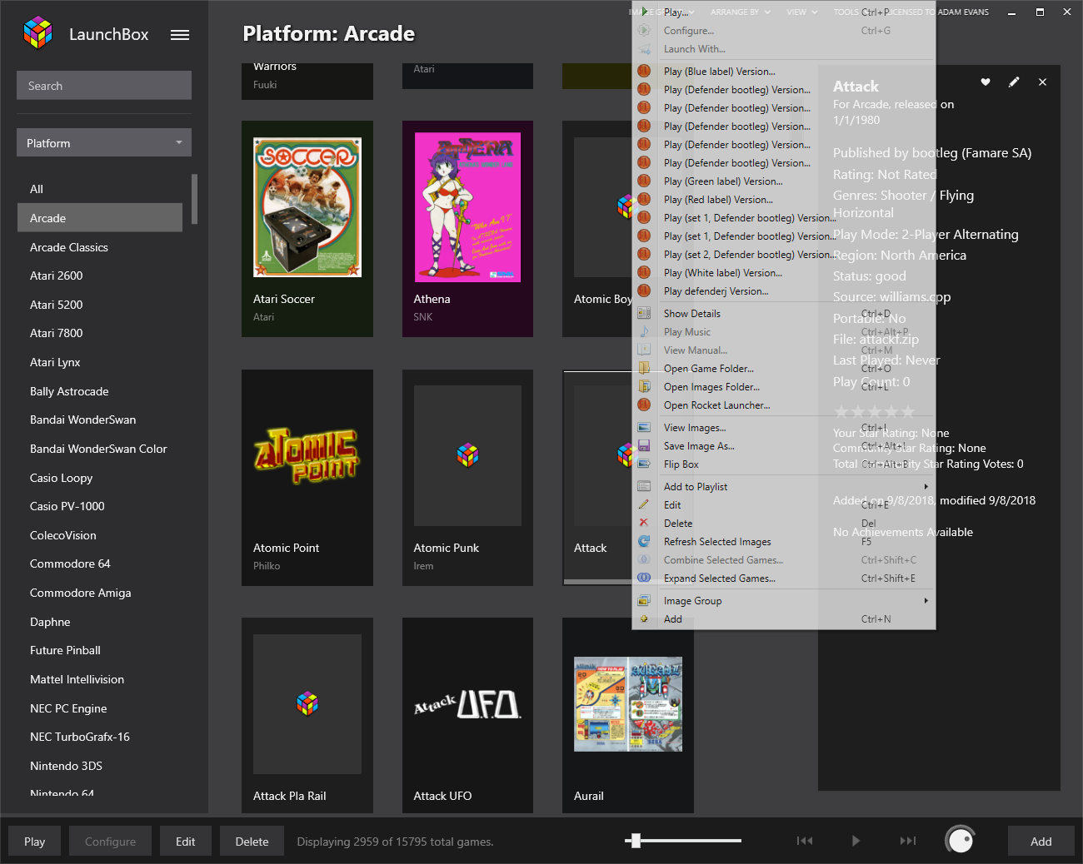Viewport: 1083px width, 864px height.
Task: Open the Platform dropdown in sidebar
Action: (104, 143)
